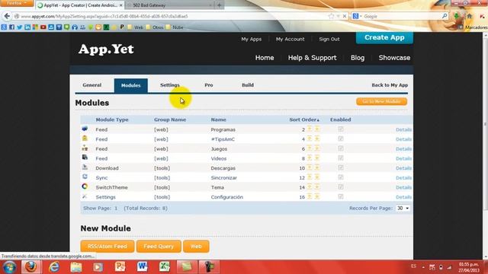
Task: Move the #TipsAmC module up
Action: pos(310,139)
